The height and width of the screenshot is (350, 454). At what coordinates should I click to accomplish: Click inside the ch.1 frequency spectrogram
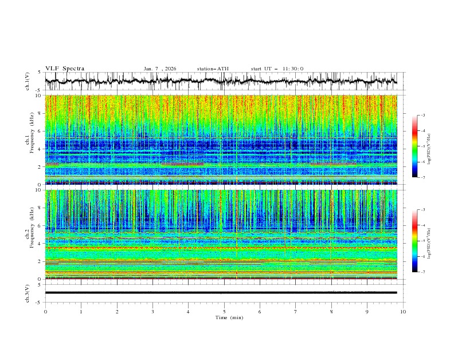coord(221,140)
